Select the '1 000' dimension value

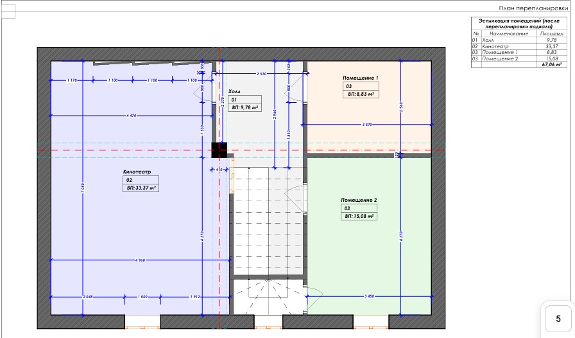click(142, 297)
